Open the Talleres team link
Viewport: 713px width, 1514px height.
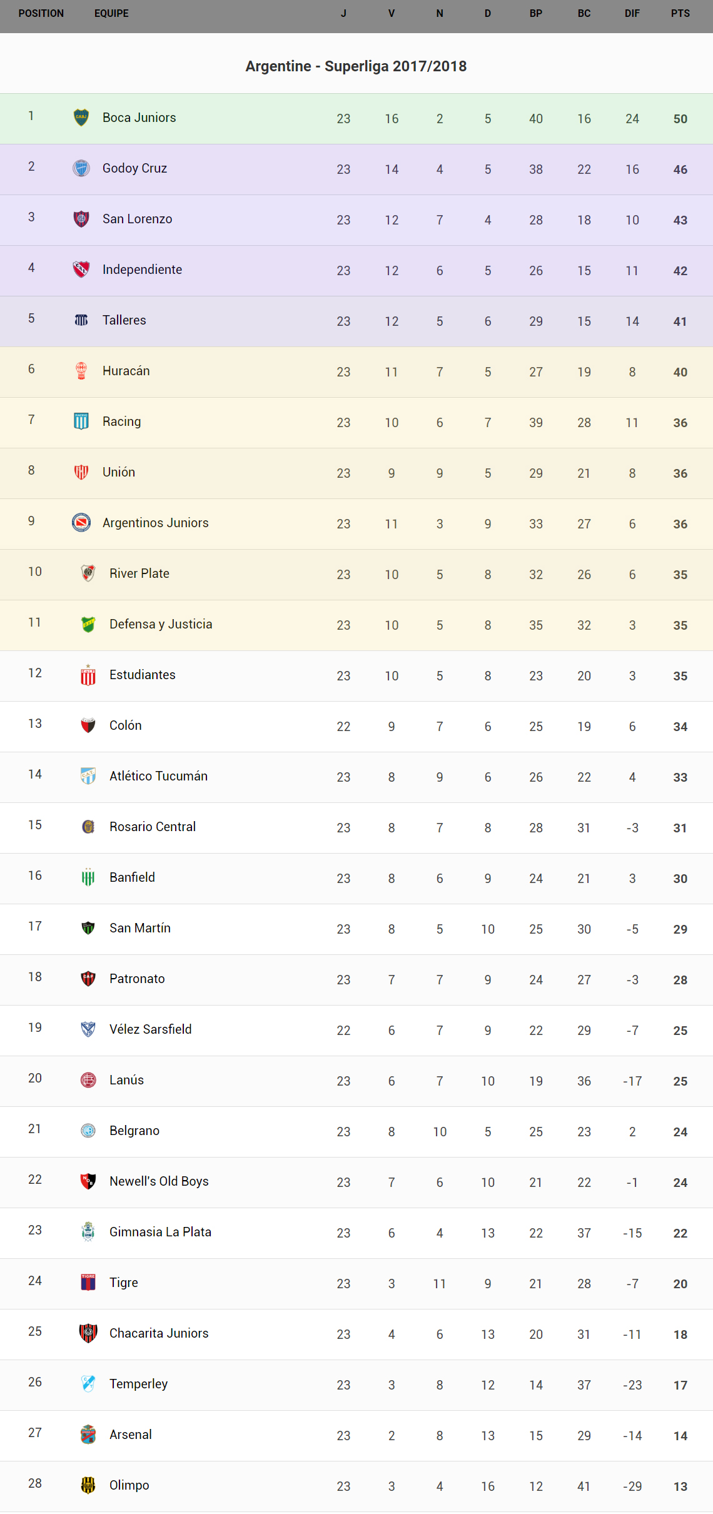[x=124, y=320]
